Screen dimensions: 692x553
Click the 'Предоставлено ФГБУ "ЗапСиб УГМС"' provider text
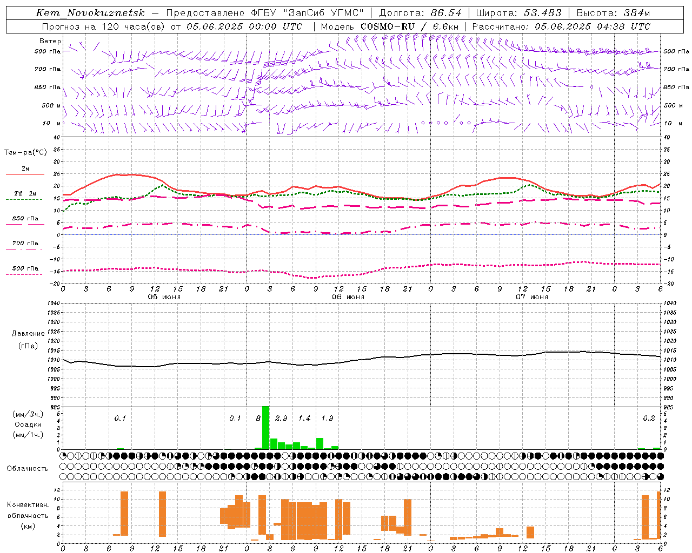click(x=265, y=13)
